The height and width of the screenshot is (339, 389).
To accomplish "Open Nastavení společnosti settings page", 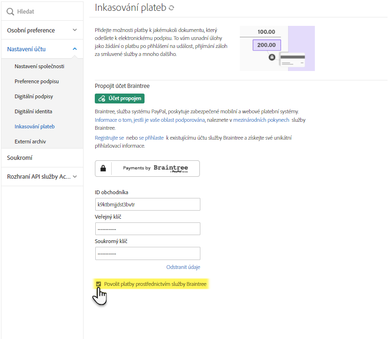I will click(39, 66).
